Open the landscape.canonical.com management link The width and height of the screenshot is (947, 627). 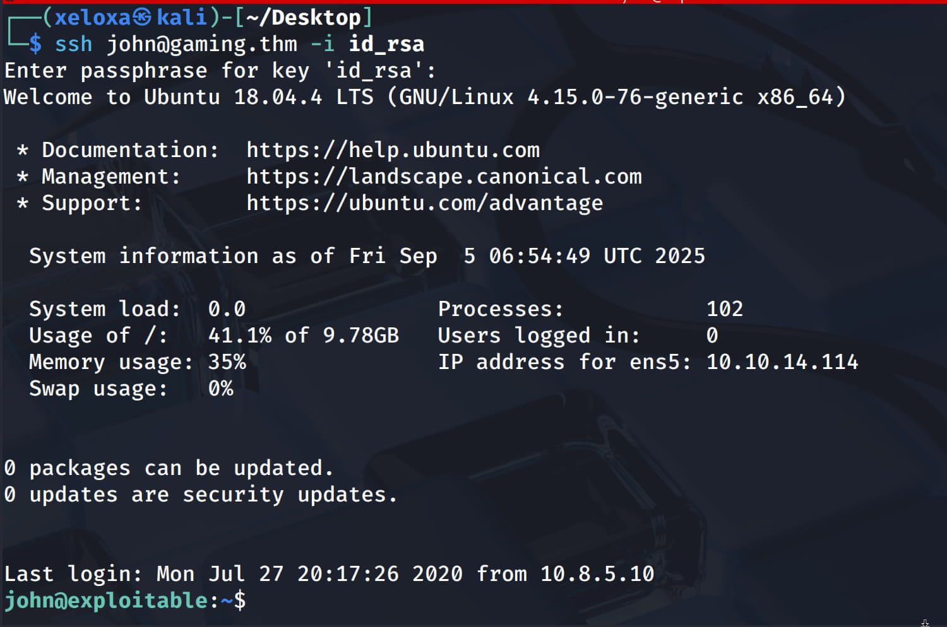tap(444, 177)
